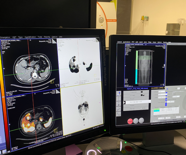Open the Image menu
Image resolution: width=186 pixels, height=155 pixels.
154,42
